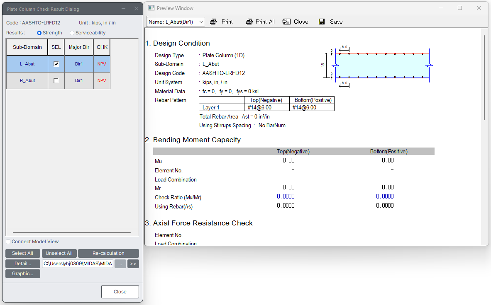Click the >> expand button

tap(133, 264)
